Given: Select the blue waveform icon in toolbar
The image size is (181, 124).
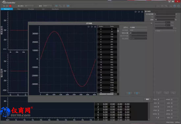Looking at the screenshot, I should [x=56, y=6].
